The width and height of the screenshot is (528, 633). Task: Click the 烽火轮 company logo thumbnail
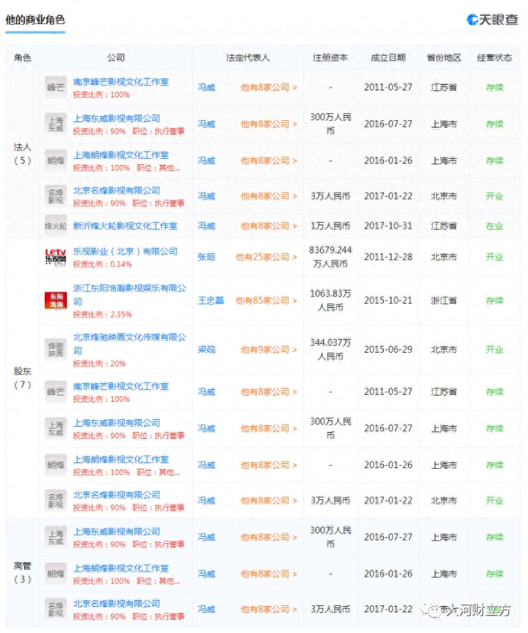(x=56, y=226)
